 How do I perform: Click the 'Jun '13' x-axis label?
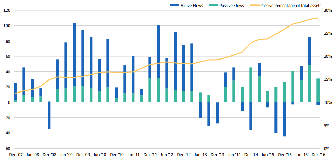click(x=200, y=155)
